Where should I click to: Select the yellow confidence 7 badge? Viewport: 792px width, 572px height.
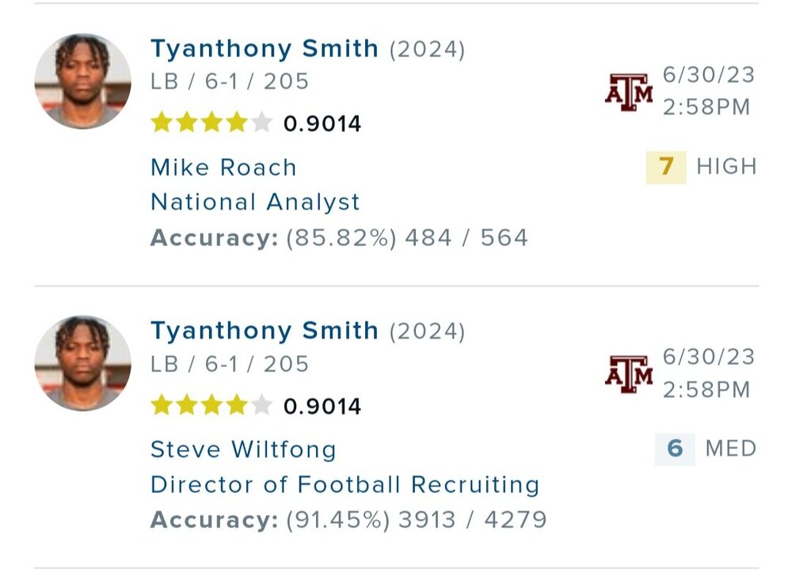[x=666, y=167]
